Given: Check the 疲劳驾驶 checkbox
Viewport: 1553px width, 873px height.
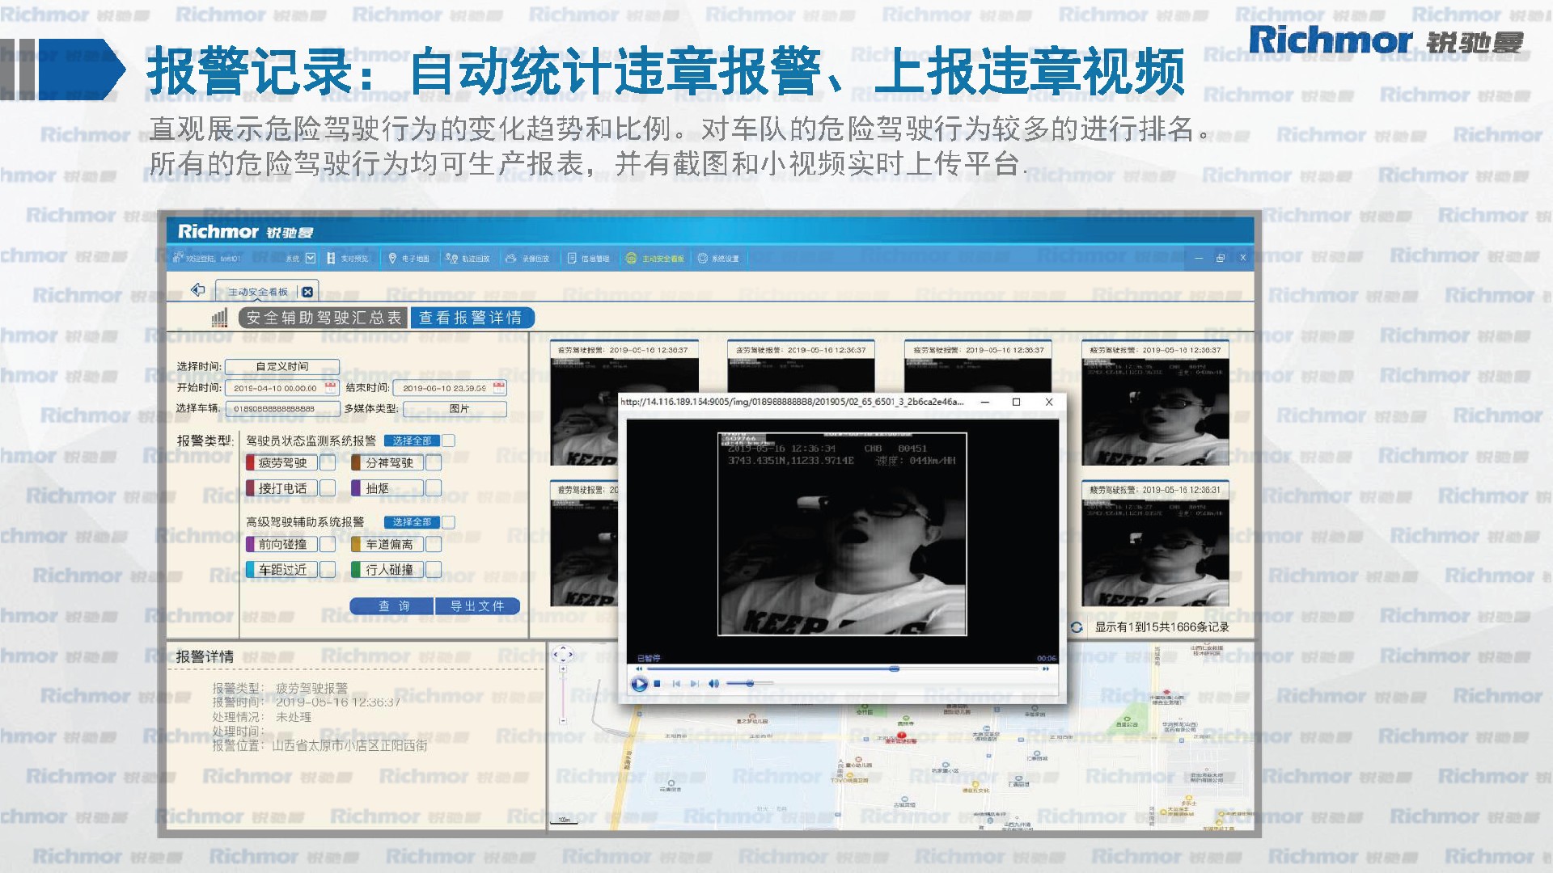Looking at the screenshot, I should click(328, 462).
